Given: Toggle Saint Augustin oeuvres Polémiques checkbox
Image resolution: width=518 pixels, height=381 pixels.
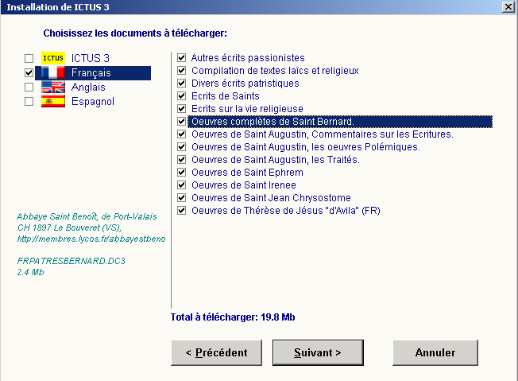Looking at the screenshot, I should (181, 147).
